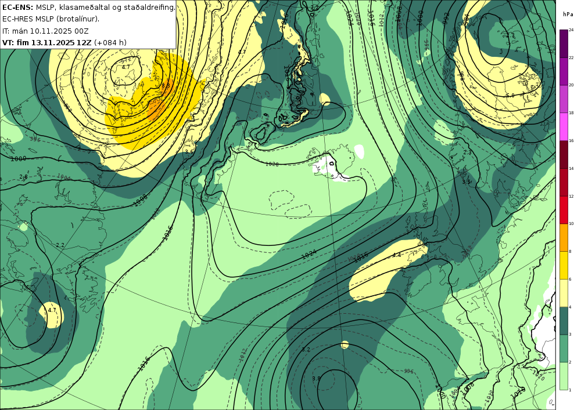Viewport: 581px width, 410px height.
Task: Click the legend tick label '8'
Action: tap(570, 252)
